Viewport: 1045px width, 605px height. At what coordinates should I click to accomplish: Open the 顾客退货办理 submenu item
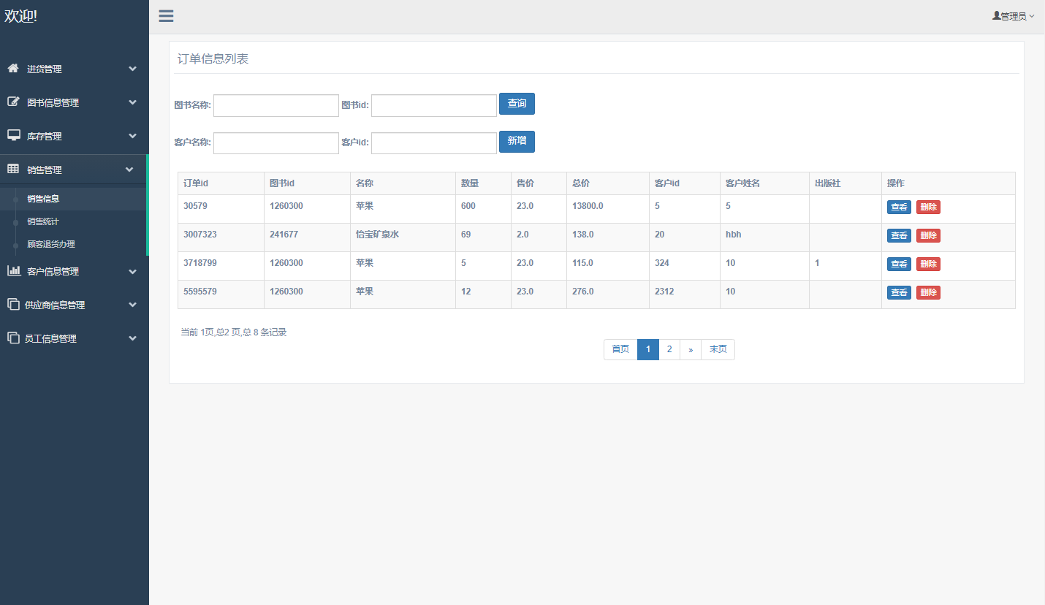point(51,244)
